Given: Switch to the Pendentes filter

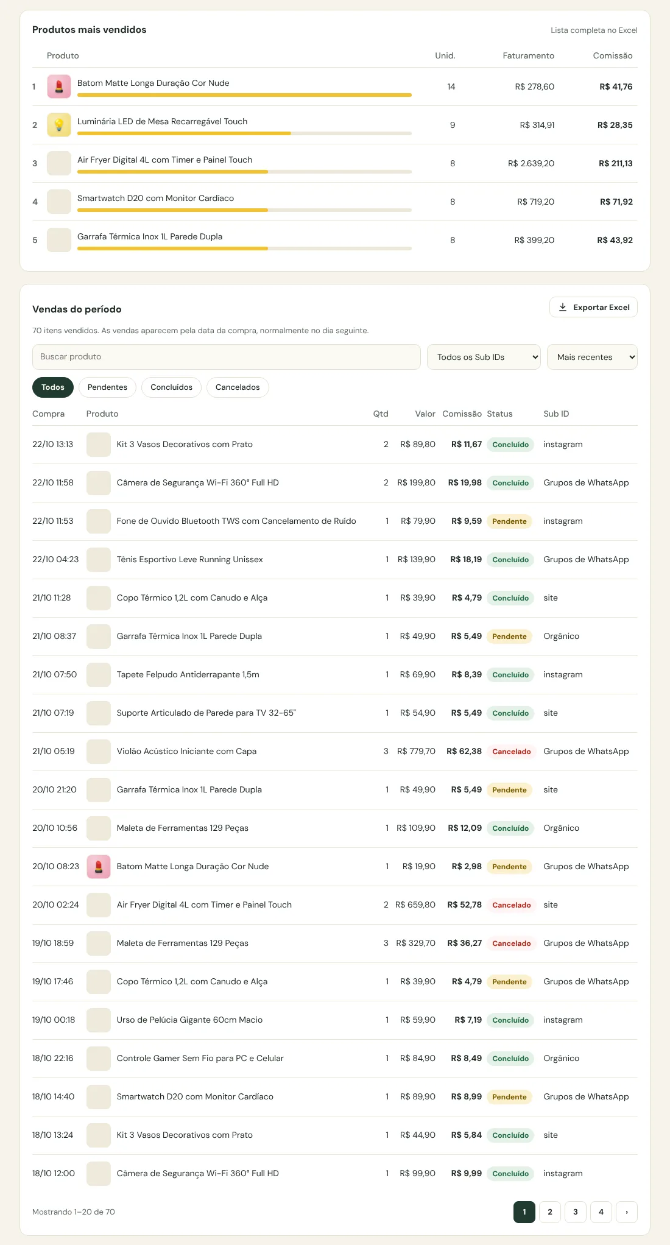Looking at the screenshot, I should pyautogui.click(x=107, y=387).
